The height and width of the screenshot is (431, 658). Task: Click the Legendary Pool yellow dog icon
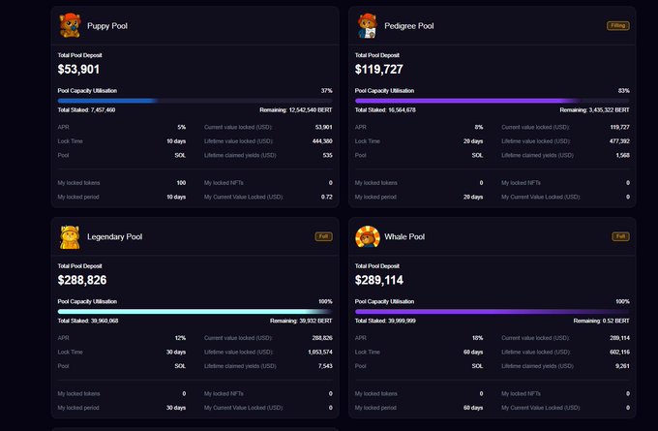[x=70, y=236]
